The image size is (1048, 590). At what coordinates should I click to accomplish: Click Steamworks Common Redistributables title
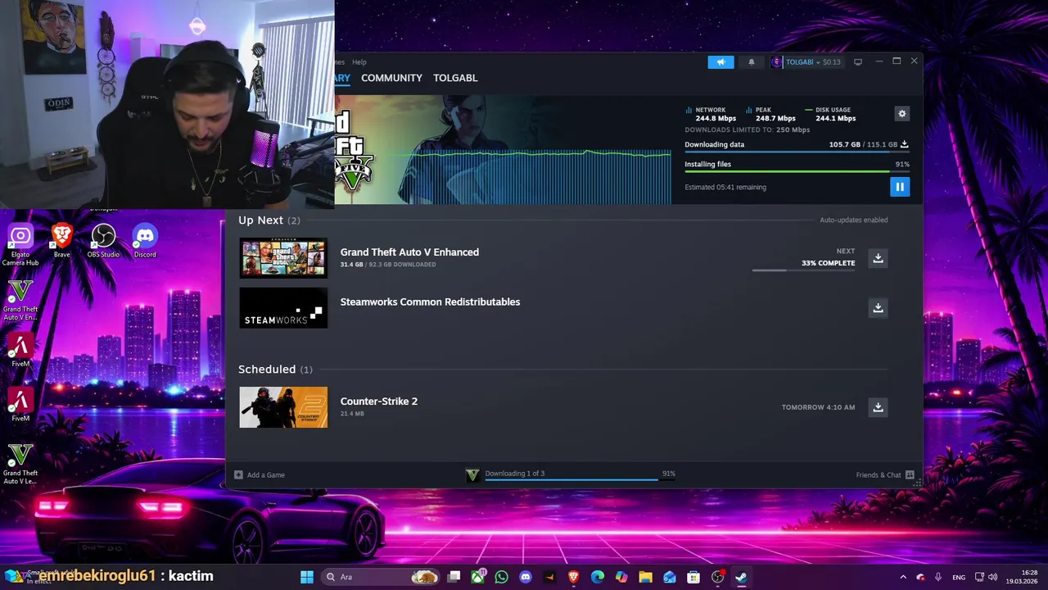point(430,302)
